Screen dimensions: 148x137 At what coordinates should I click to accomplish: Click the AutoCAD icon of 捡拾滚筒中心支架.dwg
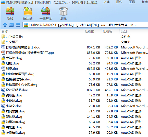coord(3,84)
